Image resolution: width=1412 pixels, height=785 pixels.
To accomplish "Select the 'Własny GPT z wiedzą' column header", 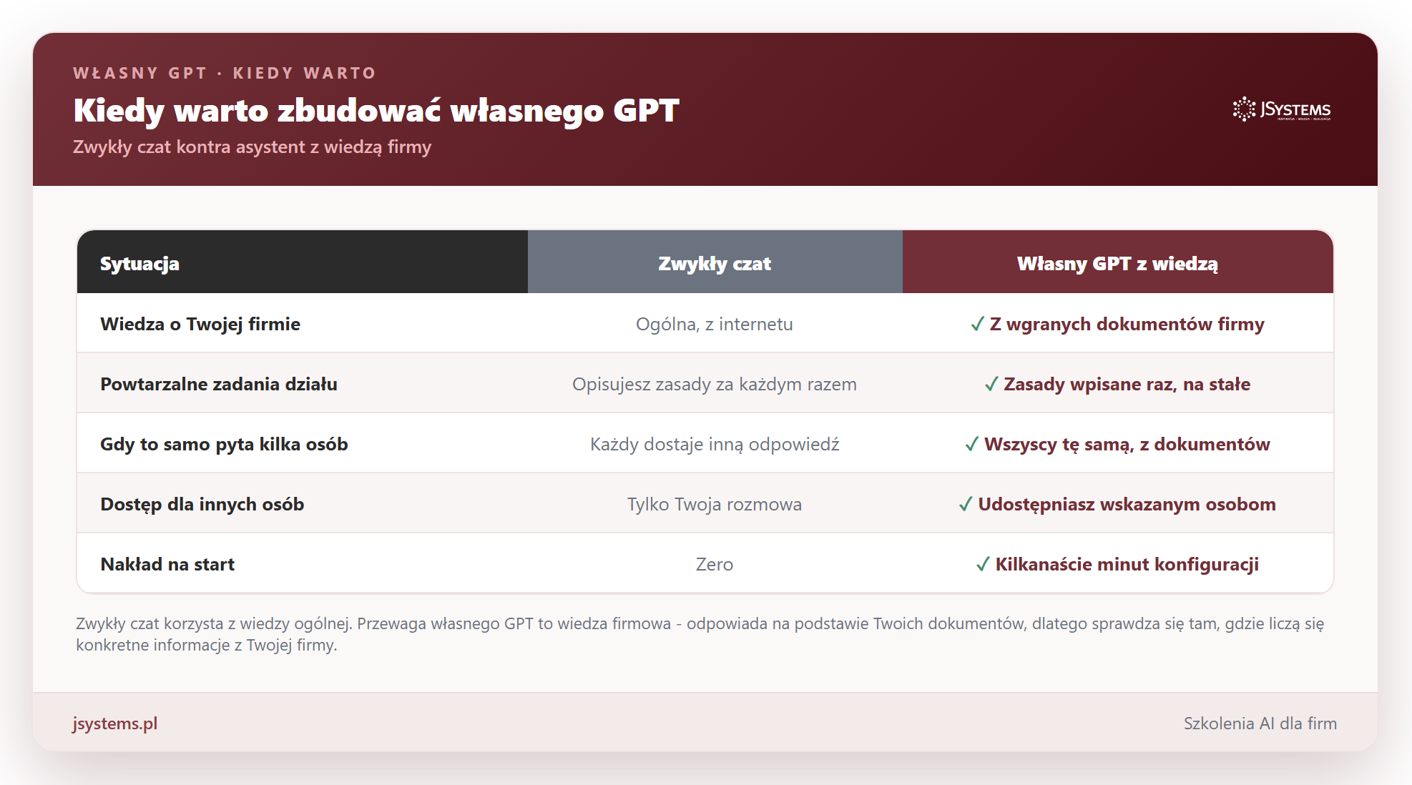I will [1118, 262].
